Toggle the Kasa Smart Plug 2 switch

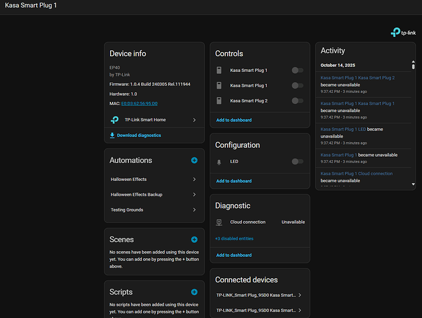[297, 101]
